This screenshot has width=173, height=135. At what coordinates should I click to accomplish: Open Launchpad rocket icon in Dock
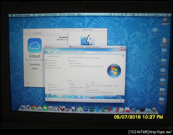(28, 107)
